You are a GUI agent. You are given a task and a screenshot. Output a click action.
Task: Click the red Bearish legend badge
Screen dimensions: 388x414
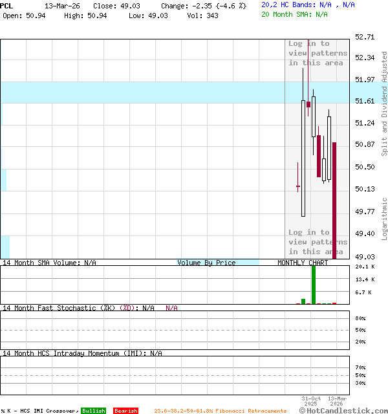125,411
